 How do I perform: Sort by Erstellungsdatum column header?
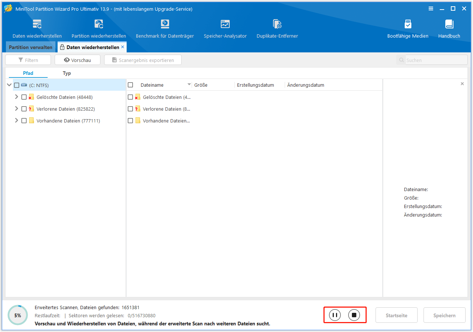[x=260, y=85]
